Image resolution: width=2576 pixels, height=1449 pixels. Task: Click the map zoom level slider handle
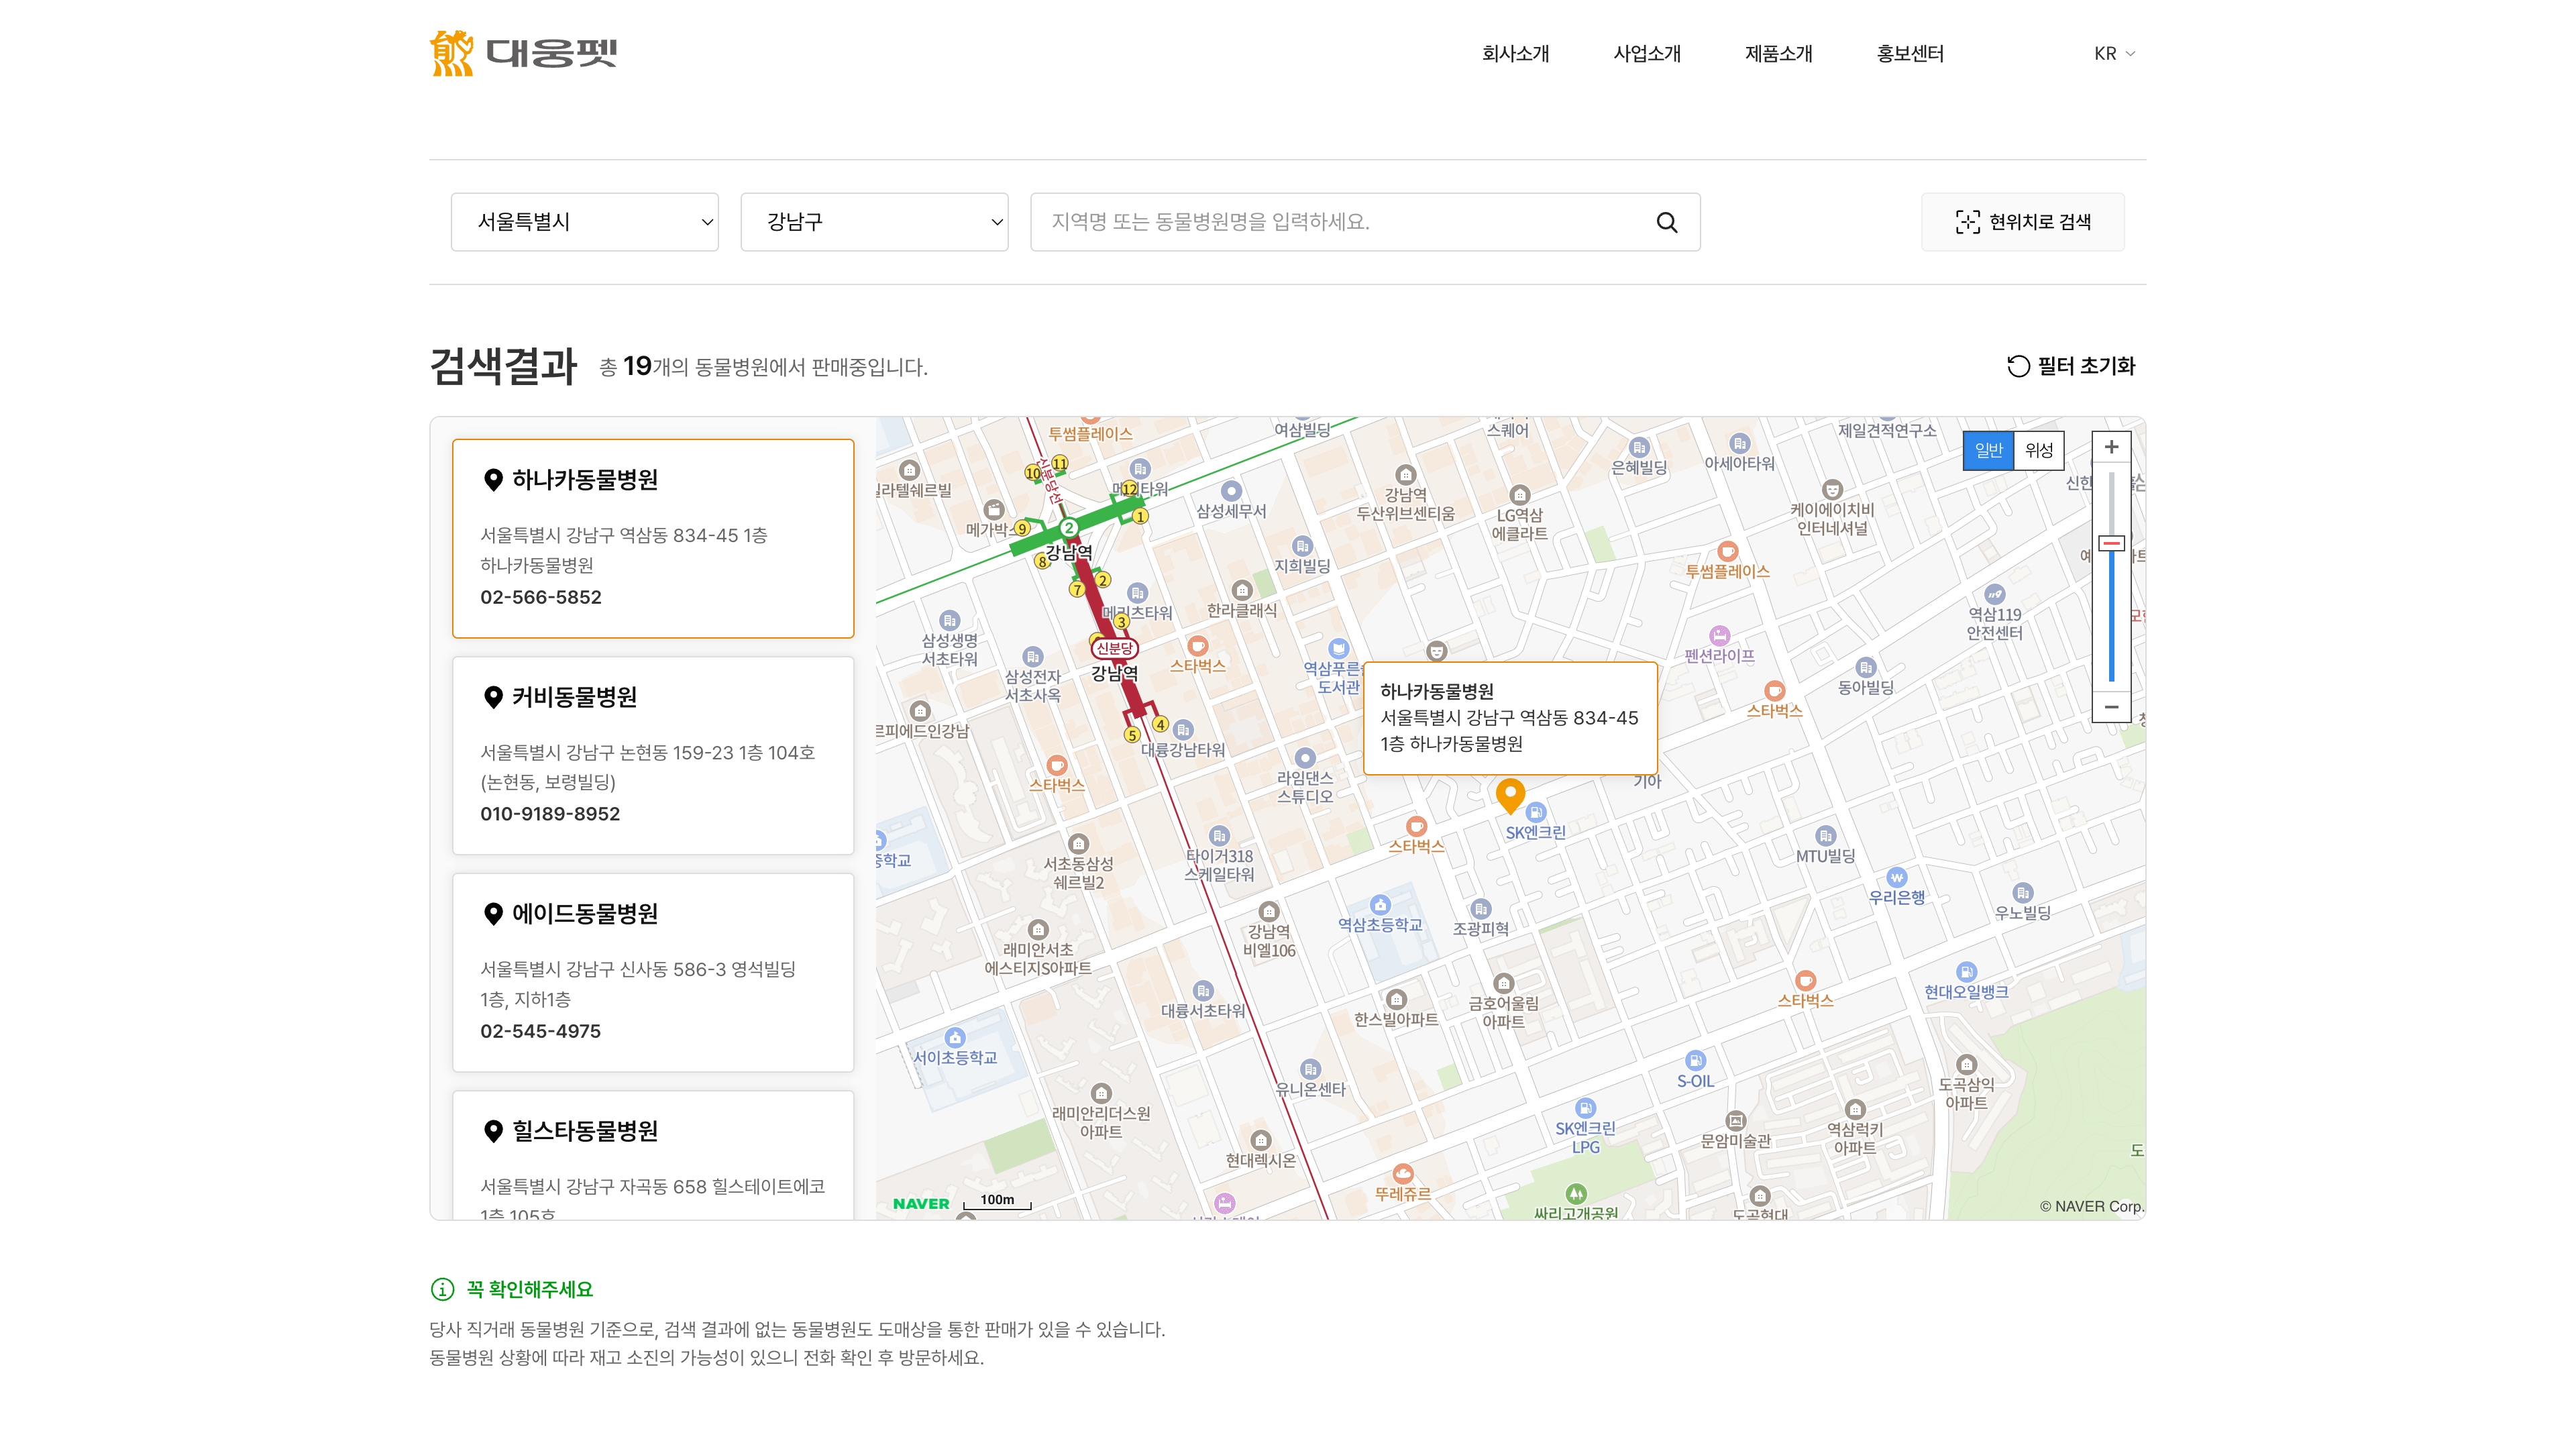(2110, 543)
